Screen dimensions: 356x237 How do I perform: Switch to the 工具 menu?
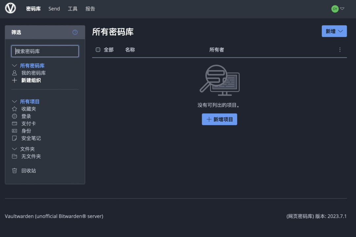click(x=73, y=9)
